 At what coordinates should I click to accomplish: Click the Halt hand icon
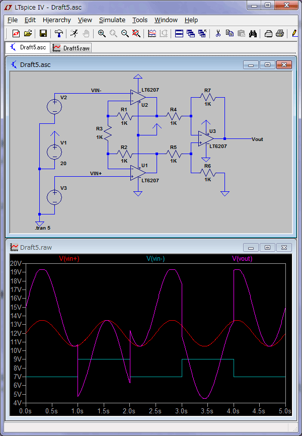(x=86, y=34)
